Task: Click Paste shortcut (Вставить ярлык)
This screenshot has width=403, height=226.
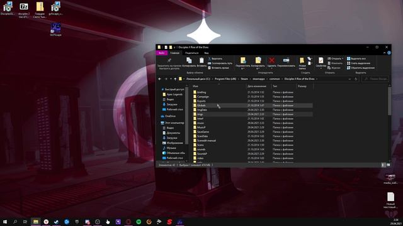Action: point(219,68)
